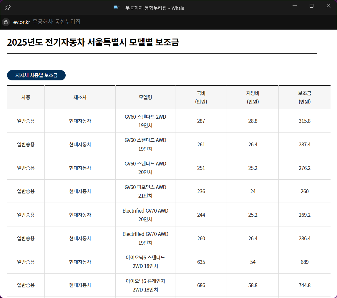Select the GV60 스탠다드 2WD 19인치 model cell
The height and width of the screenshot is (298, 337).
click(x=145, y=121)
